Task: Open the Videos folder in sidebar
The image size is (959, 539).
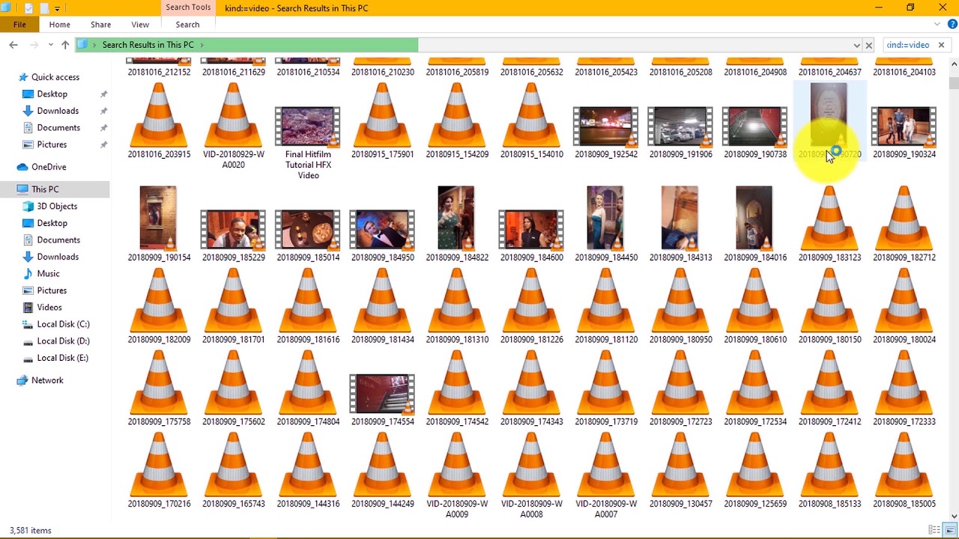Action: (49, 307)
